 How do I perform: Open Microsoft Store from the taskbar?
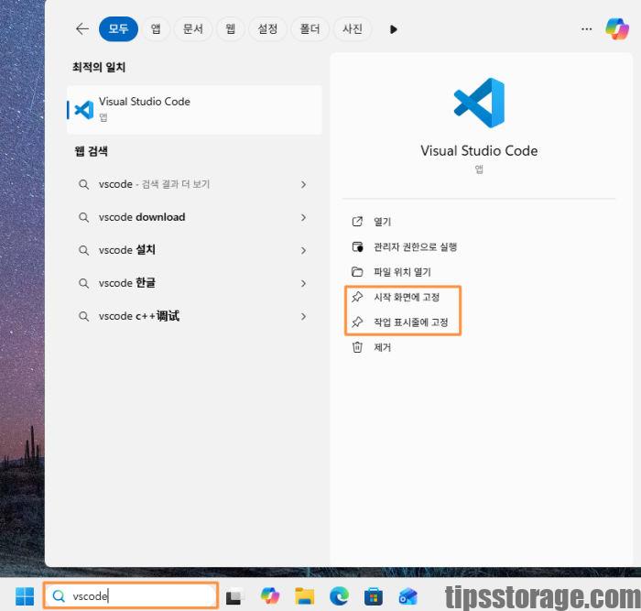click(x=374, y=596)
